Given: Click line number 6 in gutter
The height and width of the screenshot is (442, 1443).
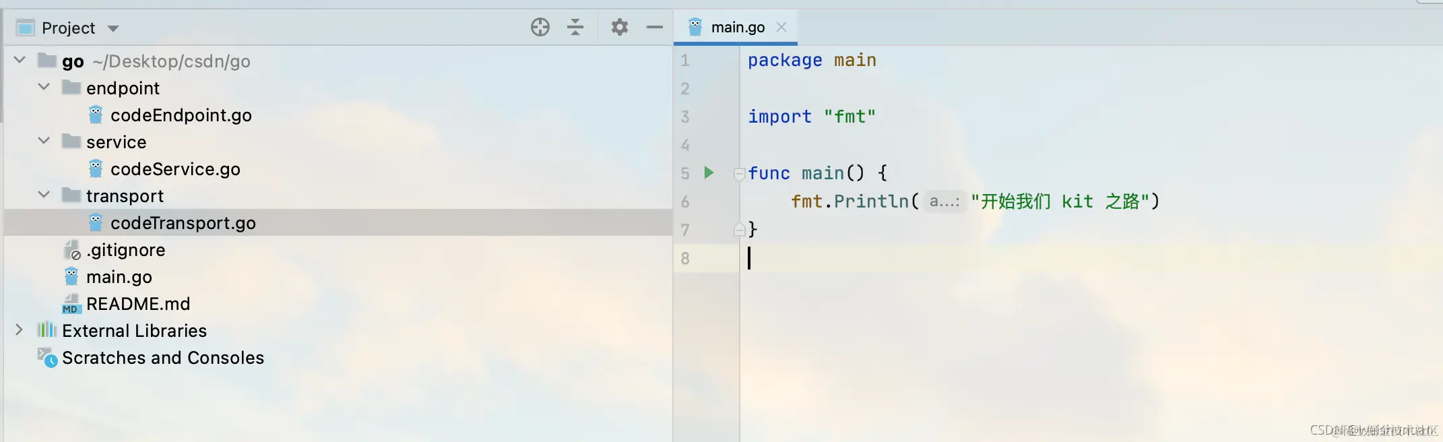Looking at the screenshot, I should pos(685,202).
